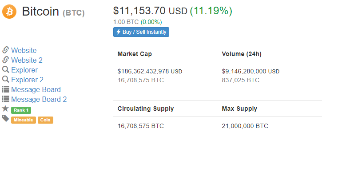
Task: Open the Website 2 link
Action: pos(27,60)
